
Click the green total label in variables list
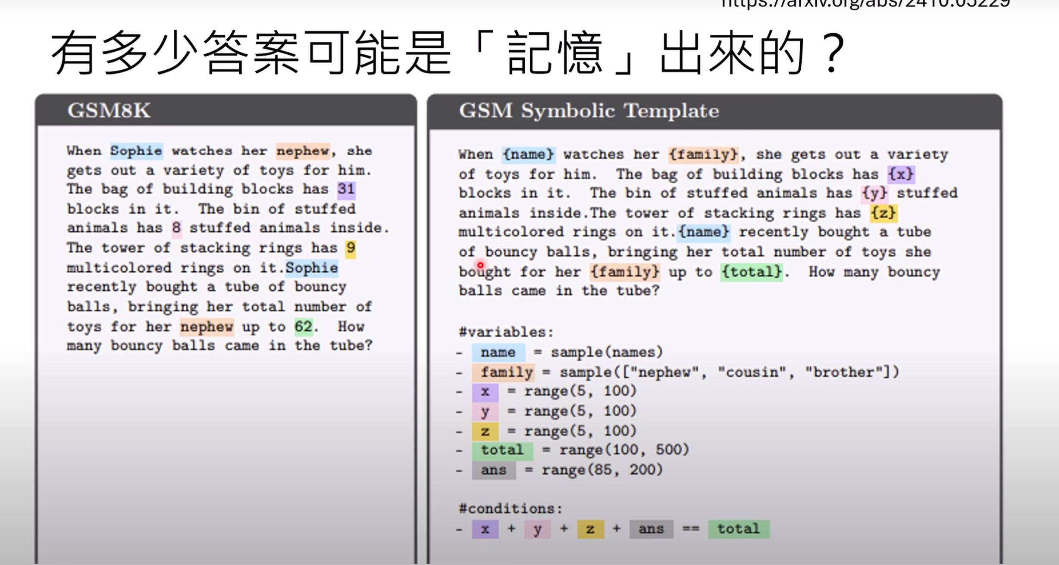tap(502, 450)
